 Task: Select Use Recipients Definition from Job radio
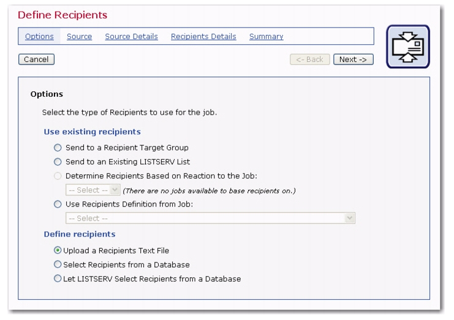[58, 204]
